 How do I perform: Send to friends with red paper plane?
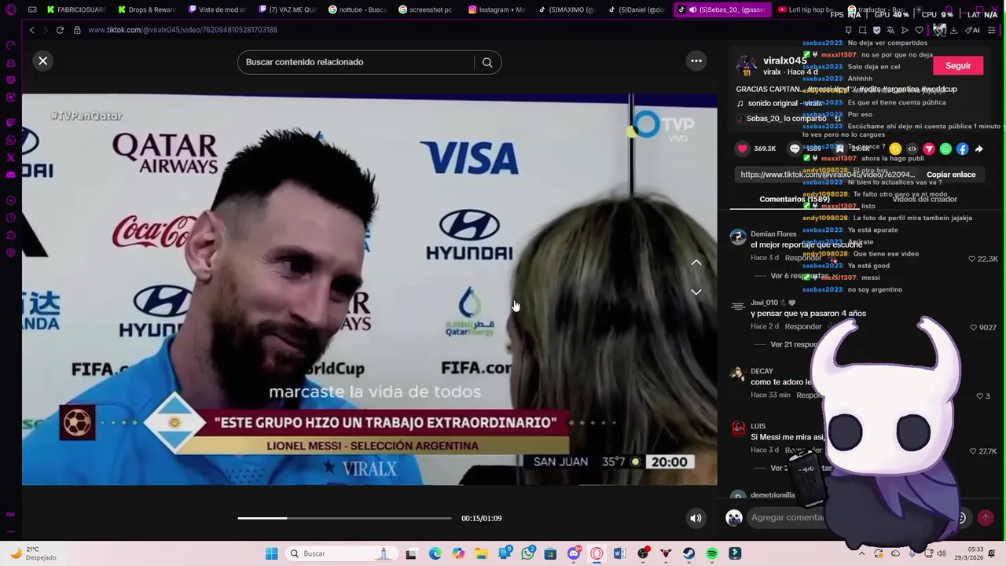pos(929,149)
